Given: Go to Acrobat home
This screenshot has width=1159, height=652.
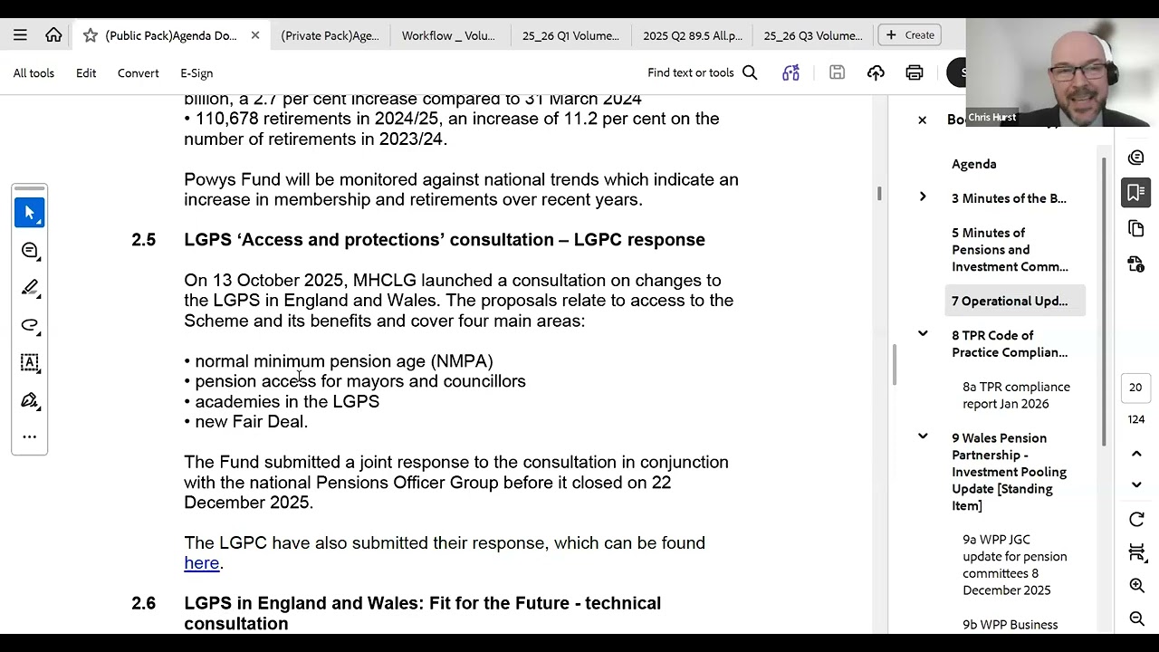Looking at the screenshot, I should coord(53,35).
